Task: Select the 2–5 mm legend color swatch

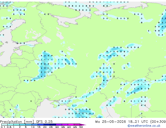Action: 23,125
